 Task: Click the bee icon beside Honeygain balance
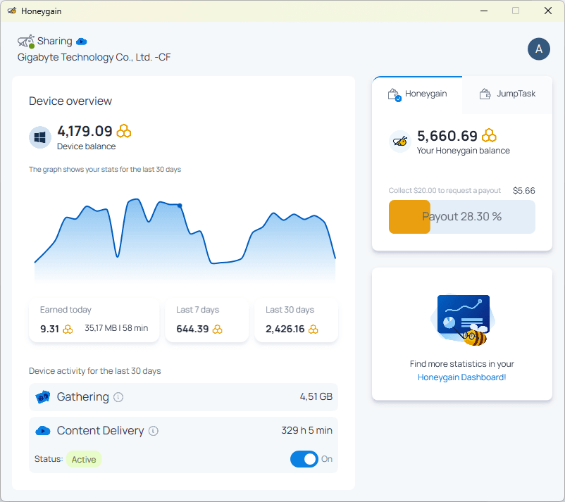coord(400,142)
